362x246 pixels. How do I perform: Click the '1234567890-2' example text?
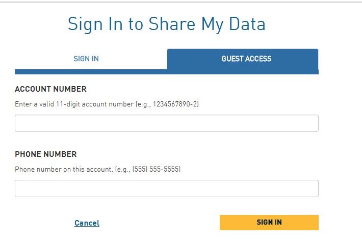177,104
